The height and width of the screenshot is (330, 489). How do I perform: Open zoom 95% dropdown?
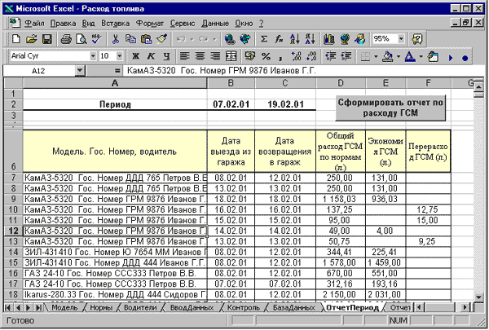401,39
